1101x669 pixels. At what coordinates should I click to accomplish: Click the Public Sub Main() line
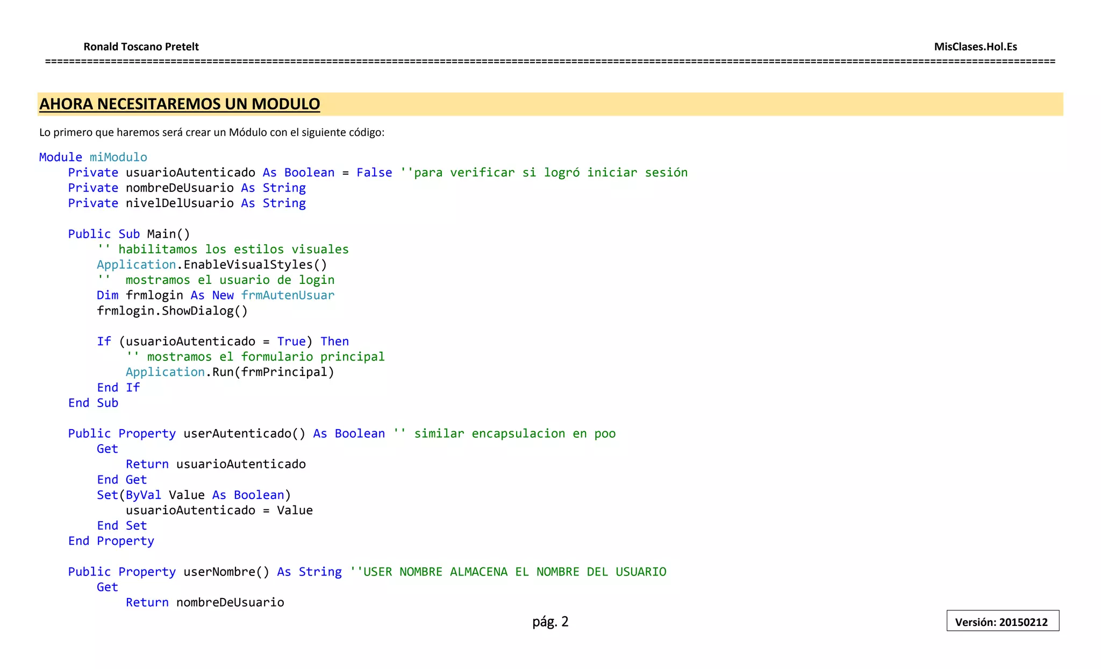[x=129, y=234]
